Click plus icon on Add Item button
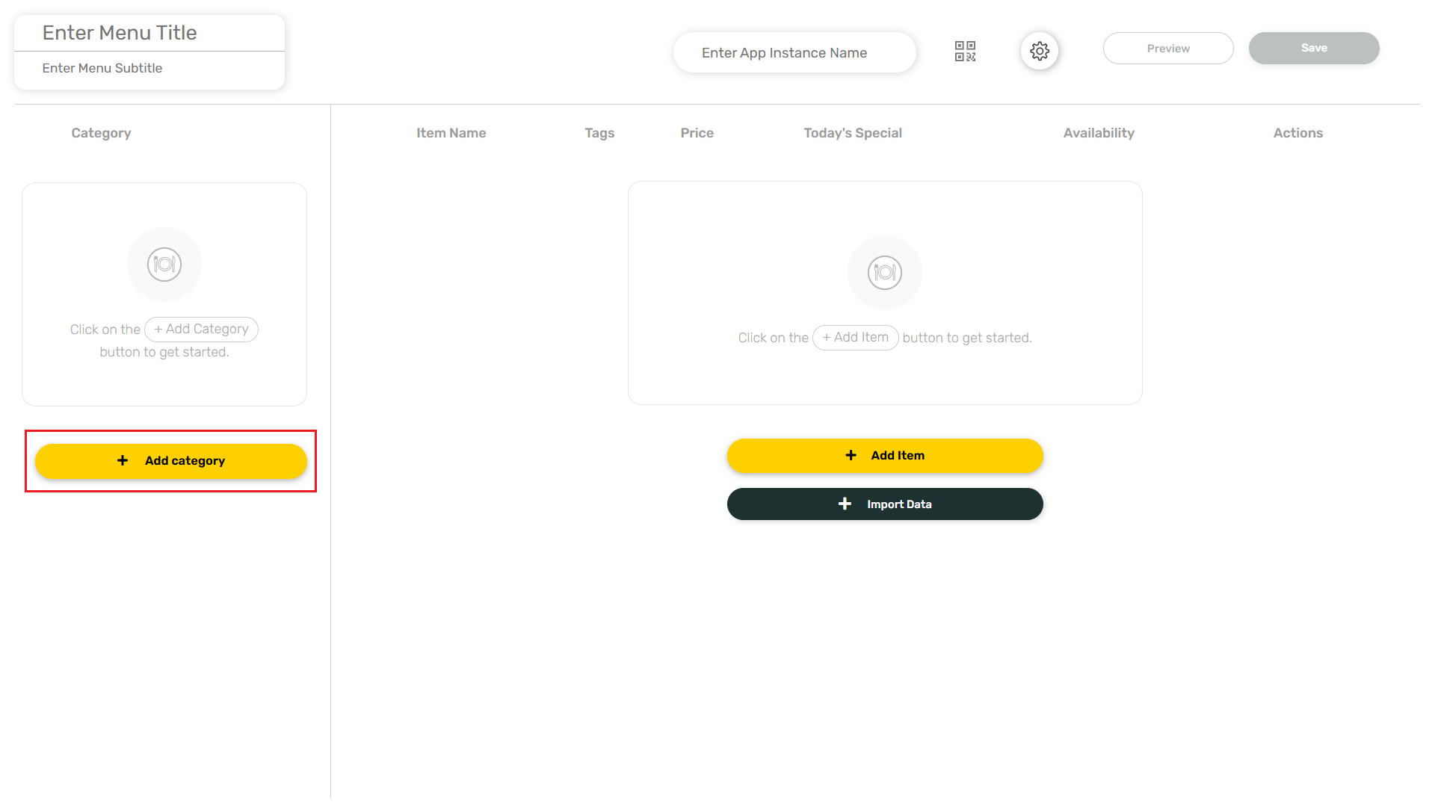 point(851,455)
